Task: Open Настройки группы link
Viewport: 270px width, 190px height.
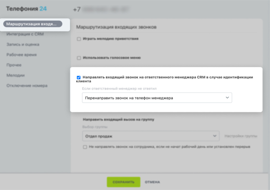Action: (241, 136)
